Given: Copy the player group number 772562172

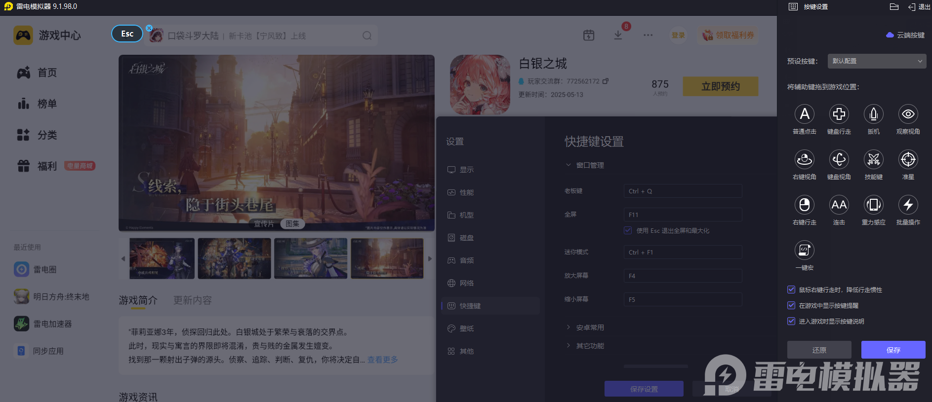Looking at the screenshot, I should pos(606,81).
